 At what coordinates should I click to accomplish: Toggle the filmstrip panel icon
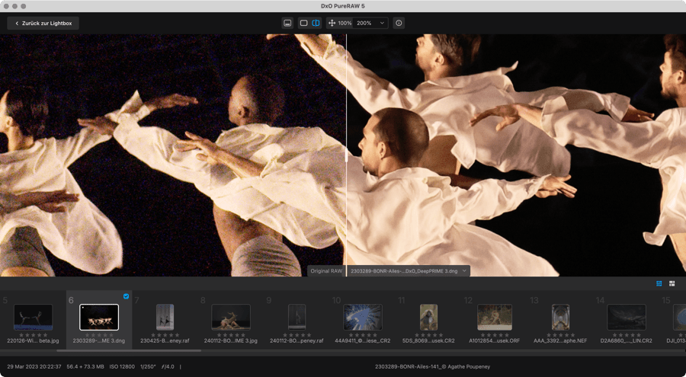pyautogui.click(x=287, y=23)
